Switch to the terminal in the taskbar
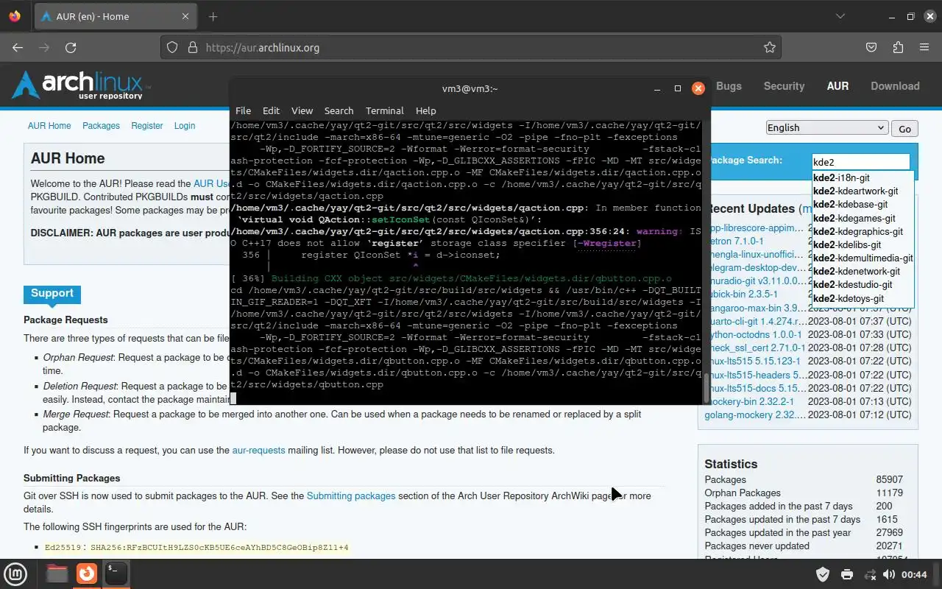The image size is (942, 589). tap(116, 573)
